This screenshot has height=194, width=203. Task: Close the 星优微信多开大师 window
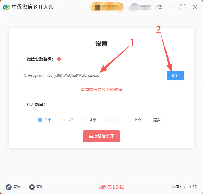(x=195, y=7)
